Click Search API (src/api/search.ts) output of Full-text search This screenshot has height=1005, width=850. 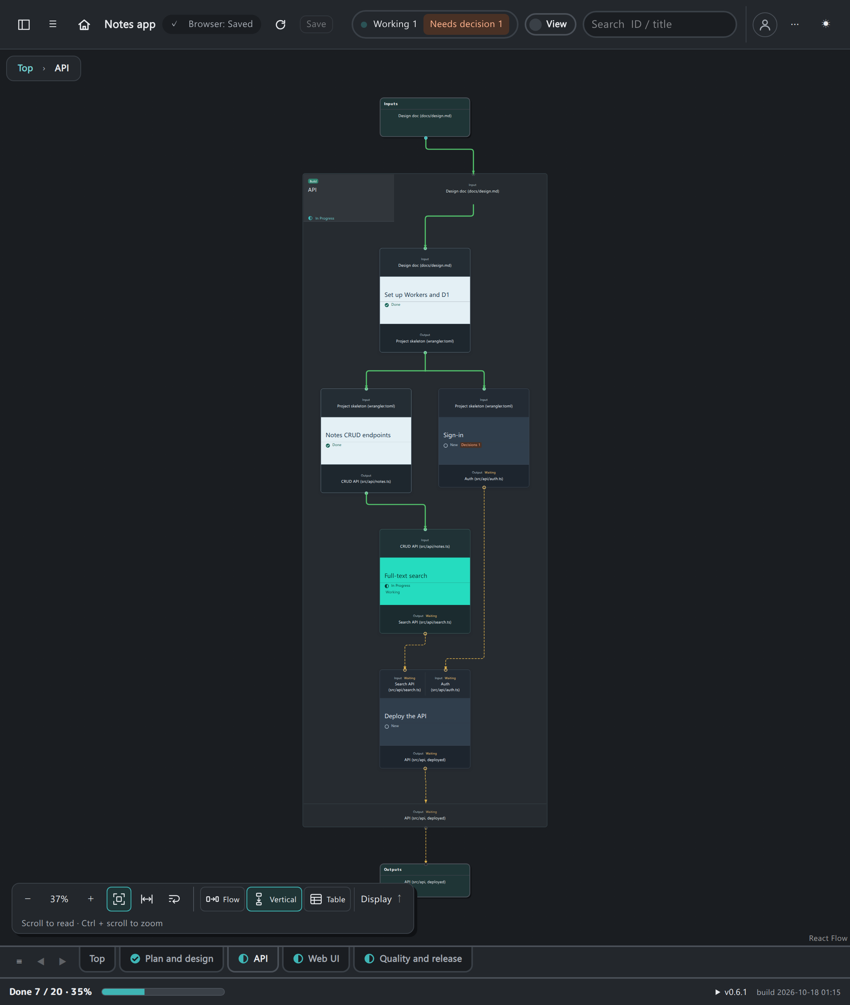(425, 622)
